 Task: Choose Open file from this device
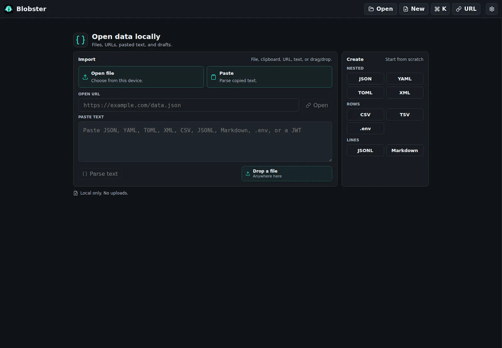pyautogui.click(x=141, y=77)
